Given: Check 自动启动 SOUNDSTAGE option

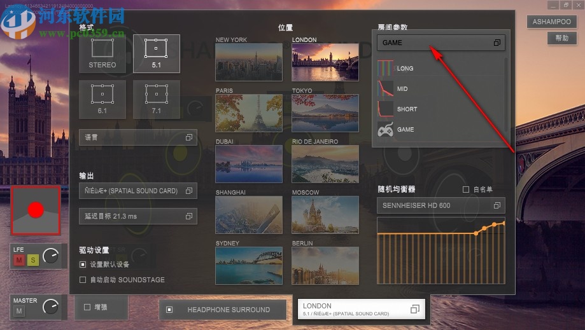Looking at the screenshot, I should click(83, 280).
